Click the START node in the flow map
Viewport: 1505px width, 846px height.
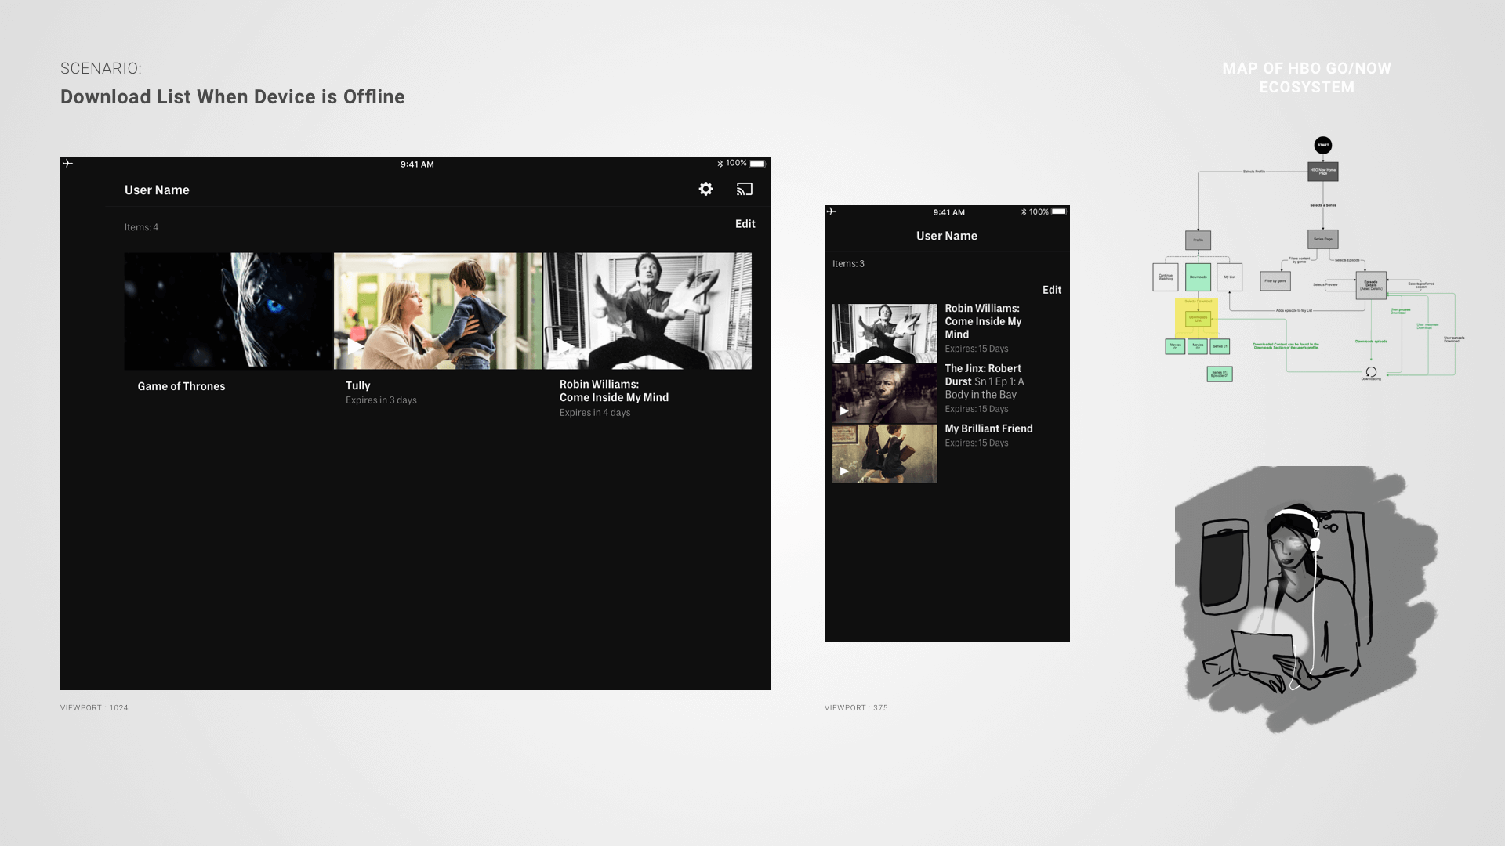pyautogui.click(x=1323, y=145)
